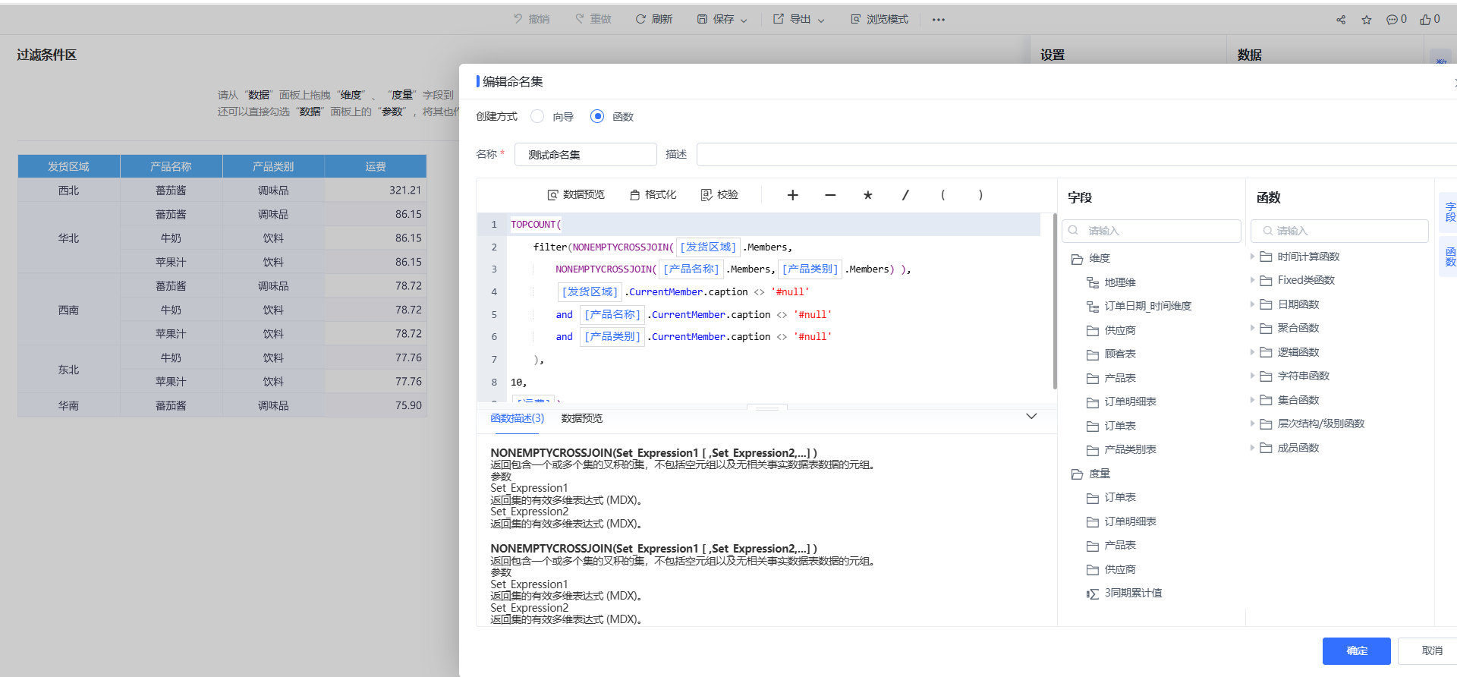The height and width of the screenshot is (677, 1457).
Task: Select 产品类别表 dimension folder
Action: click(1122, 450)
